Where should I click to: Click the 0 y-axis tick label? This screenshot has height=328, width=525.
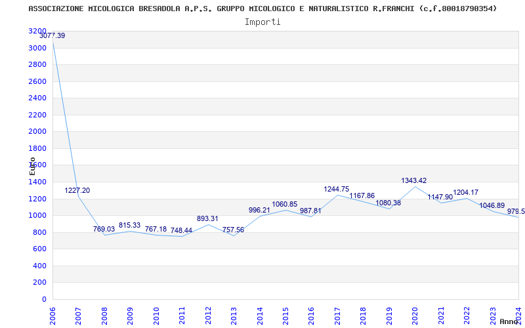pyautogui.click(x=44, y=299)
